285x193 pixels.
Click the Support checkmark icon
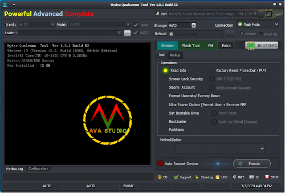(176, 177)
